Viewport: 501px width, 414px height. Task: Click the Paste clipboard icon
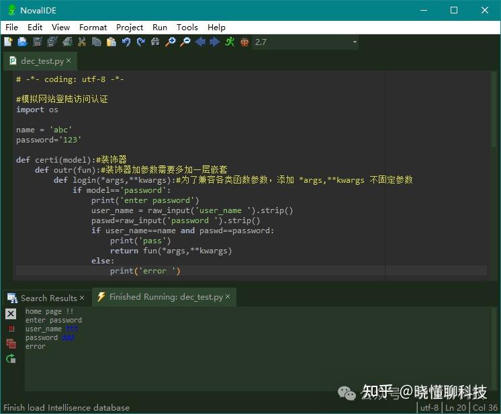tap(111, 42)
